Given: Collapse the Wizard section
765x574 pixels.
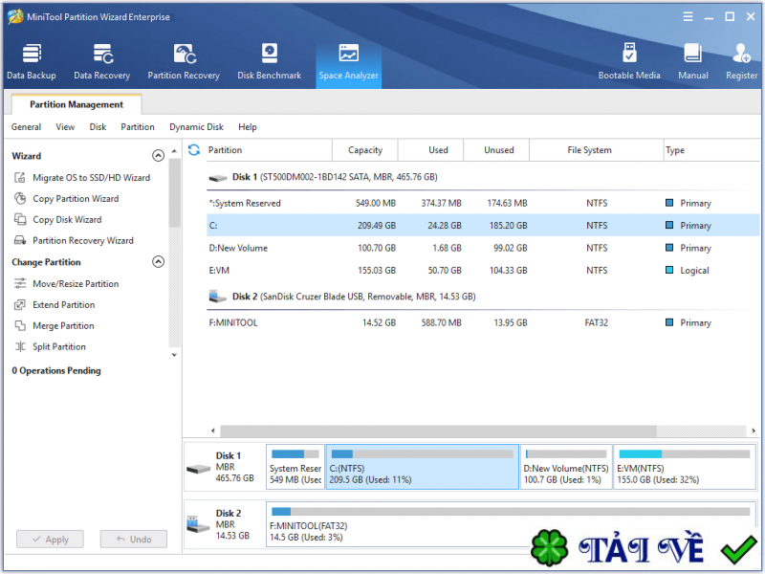Looking at the screenshot, I should coord(158,155).
